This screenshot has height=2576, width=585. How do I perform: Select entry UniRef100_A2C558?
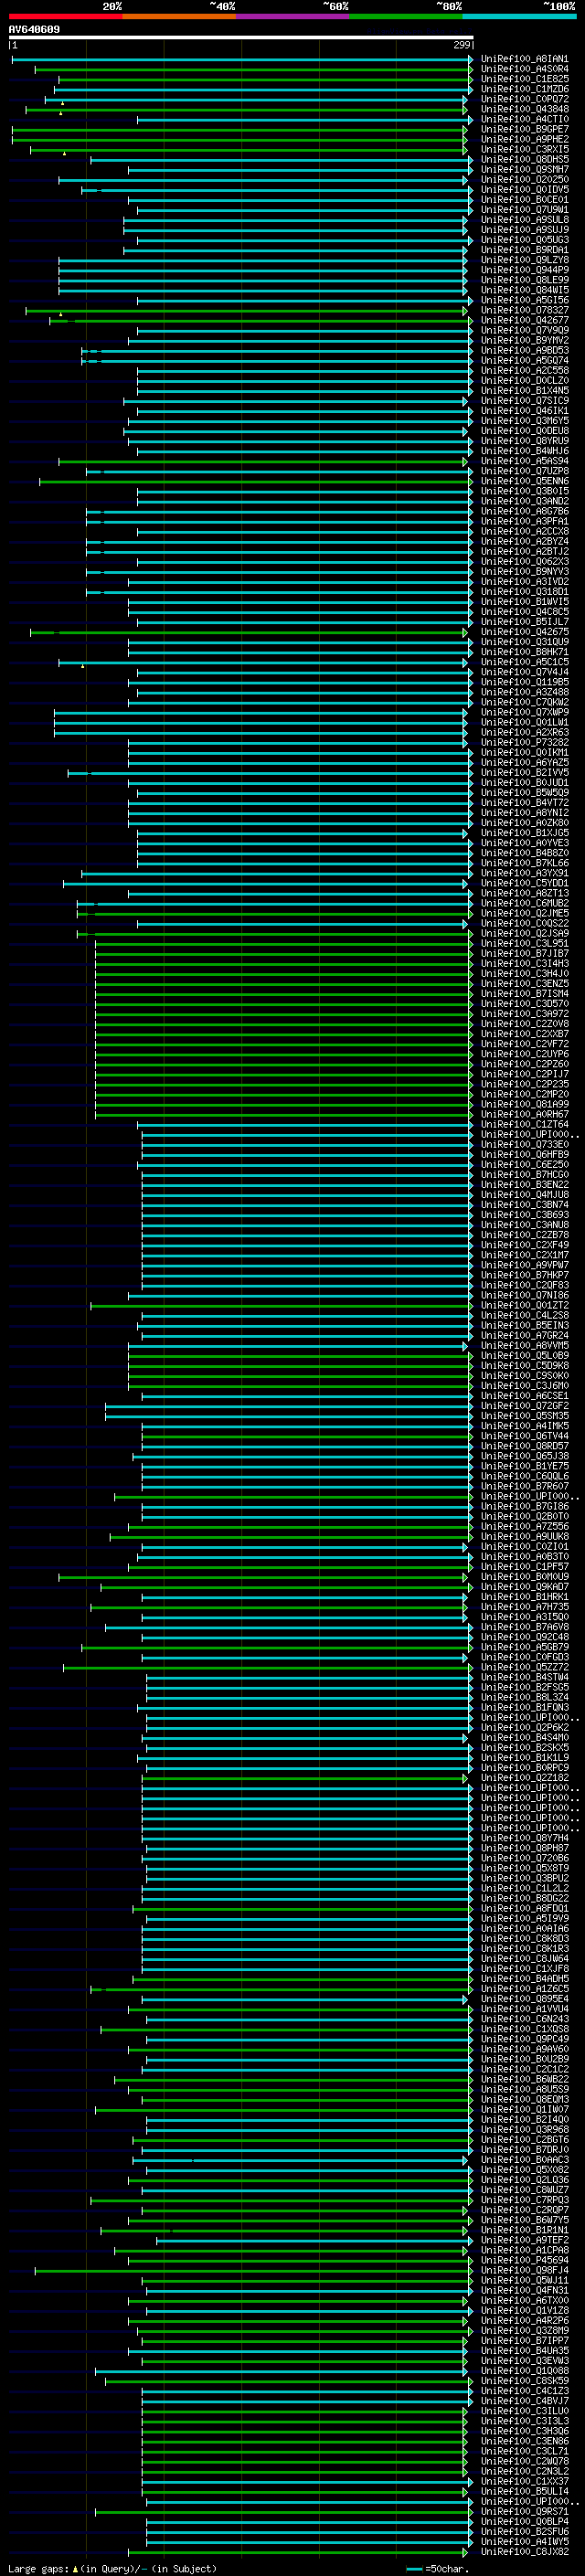click(x=524, y=371)
